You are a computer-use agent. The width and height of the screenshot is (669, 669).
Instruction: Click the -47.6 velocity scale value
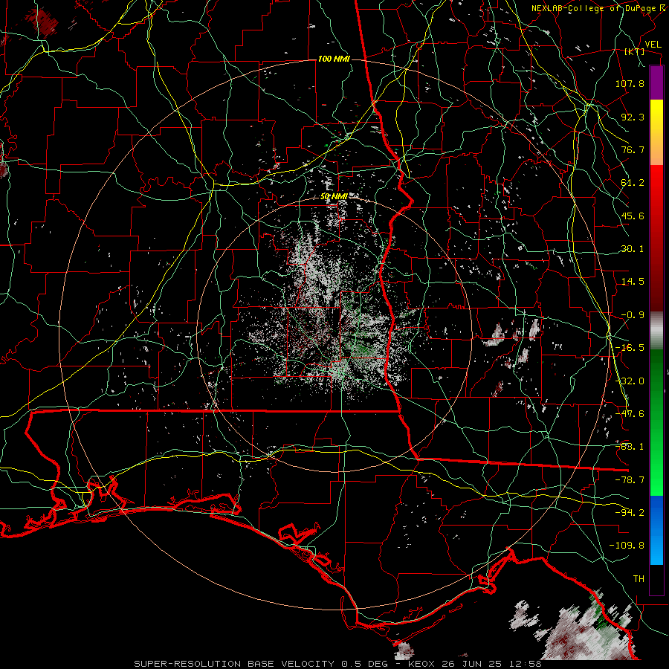click(x=630, y=414)
